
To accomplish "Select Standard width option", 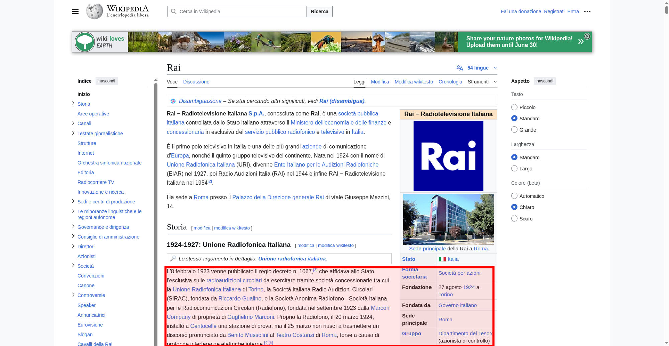I will coord(514,157).
